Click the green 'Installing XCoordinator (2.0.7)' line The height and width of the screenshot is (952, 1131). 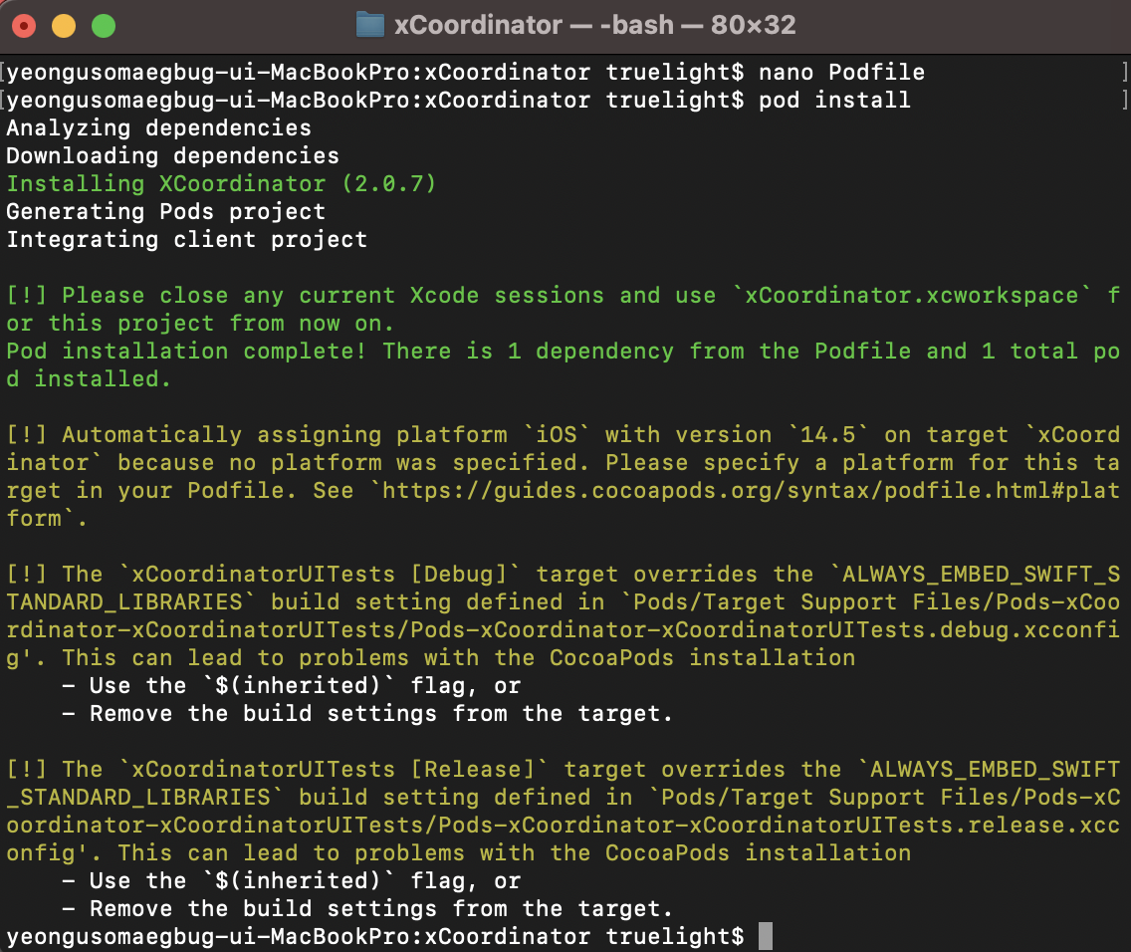click(221, 184)
